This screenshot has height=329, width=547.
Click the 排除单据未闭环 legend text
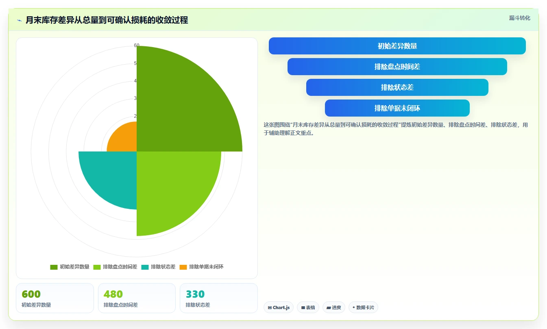tap(206, 267)
